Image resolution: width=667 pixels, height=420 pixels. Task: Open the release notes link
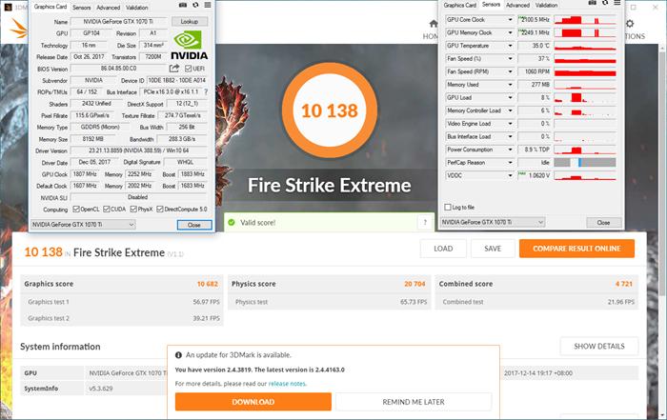pos(287,384)
